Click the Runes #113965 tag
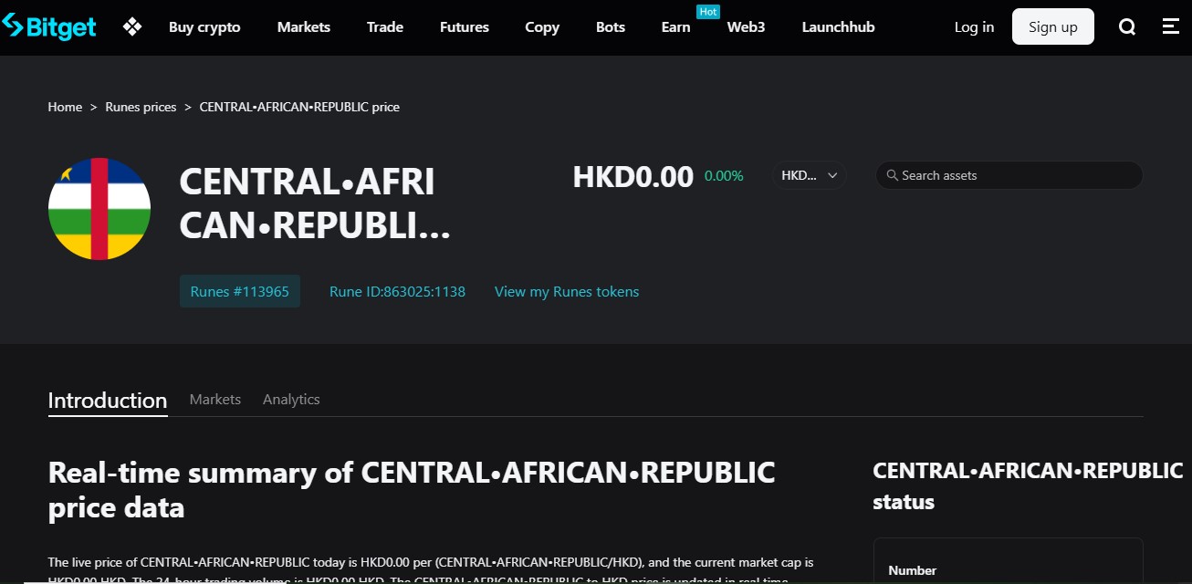The width and height of the screenshot is (1192, 584). tap(240, 291)
